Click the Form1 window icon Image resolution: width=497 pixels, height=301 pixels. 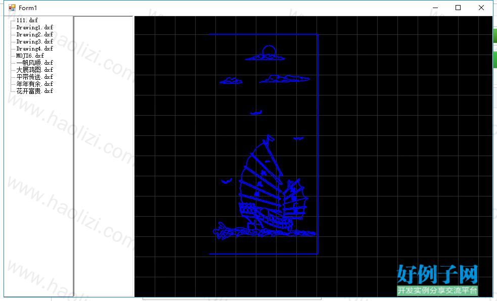click(12, 8)
